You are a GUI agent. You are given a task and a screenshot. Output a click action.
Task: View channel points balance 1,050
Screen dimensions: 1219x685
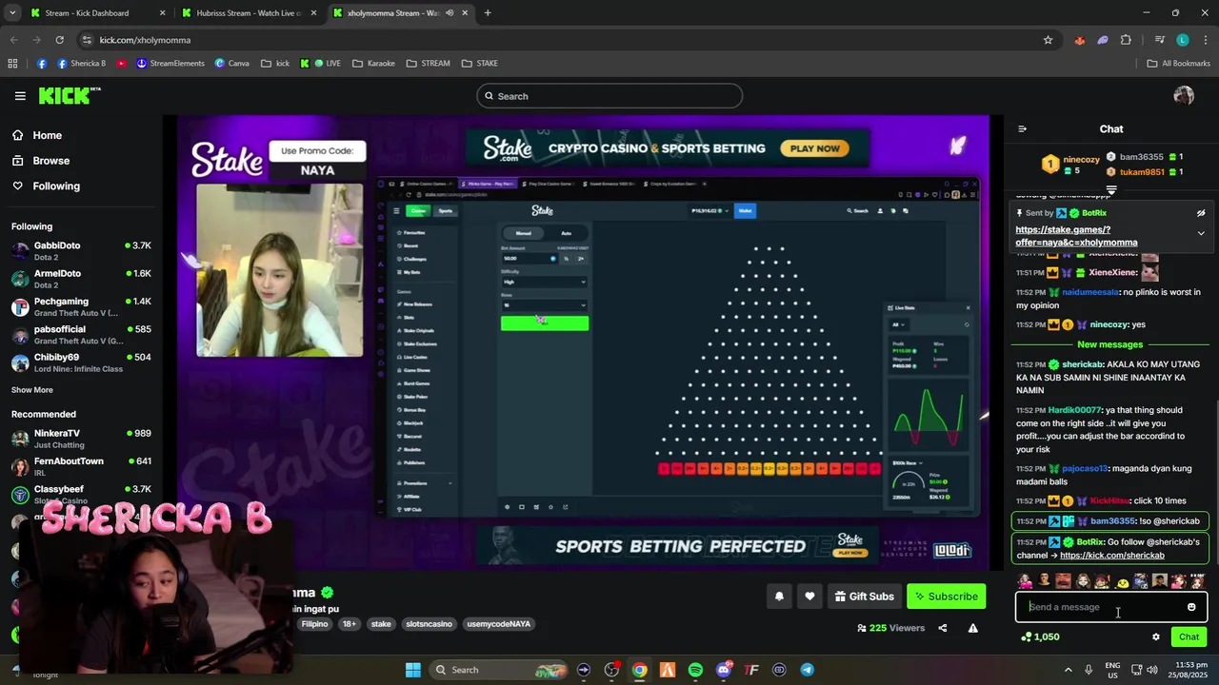[1040, 637]
